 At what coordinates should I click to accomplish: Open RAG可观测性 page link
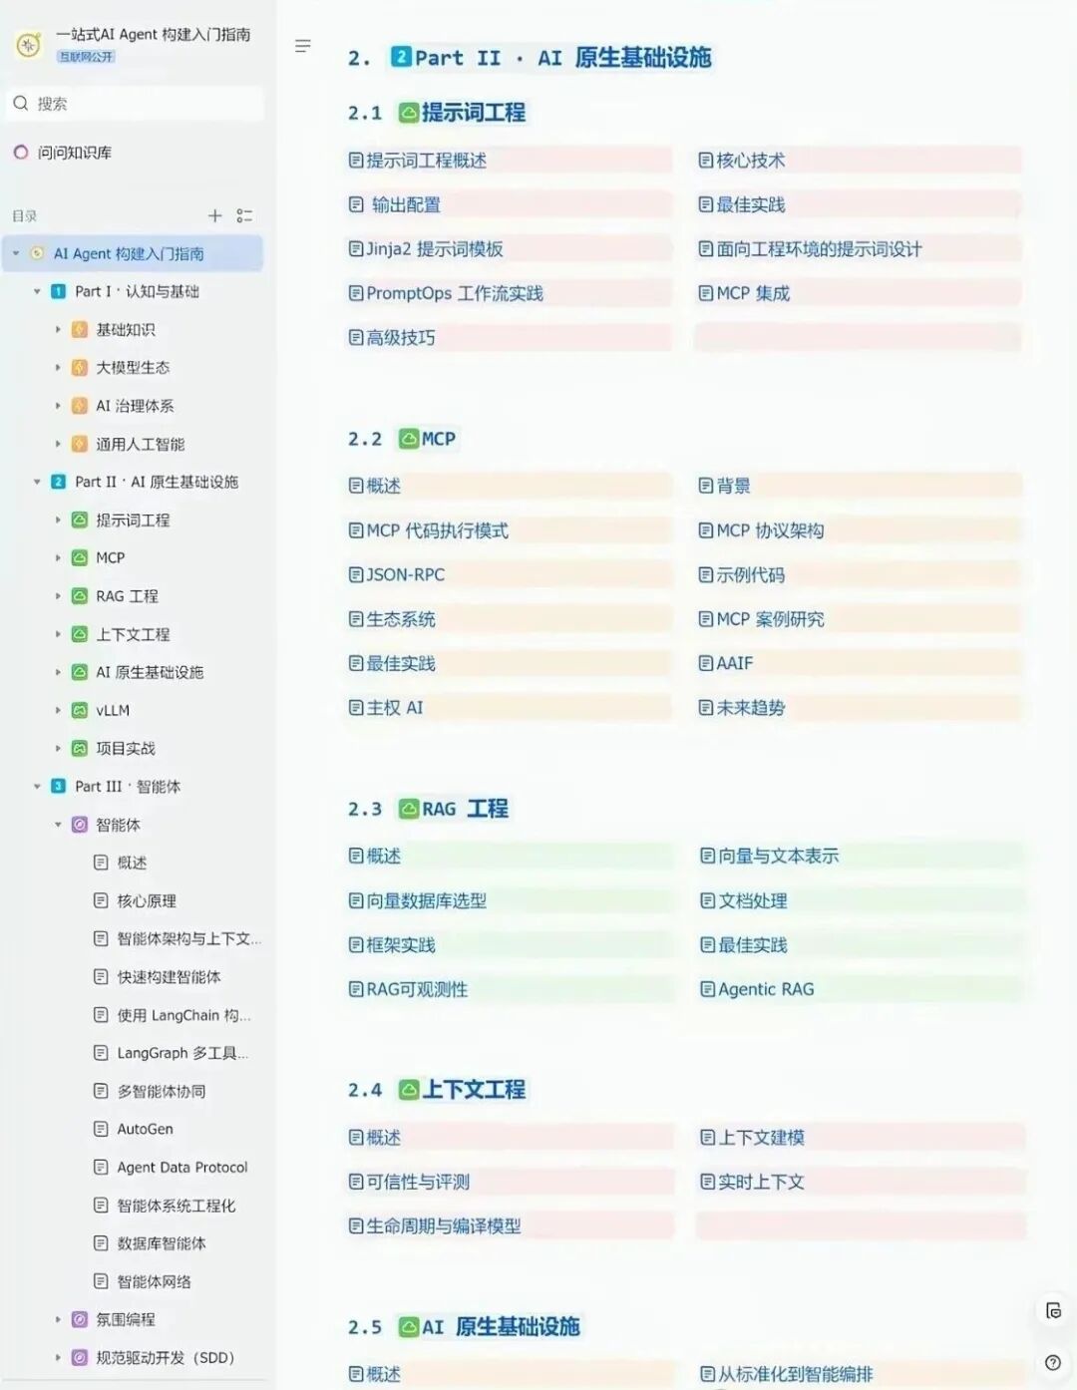[x=417, y=989]
